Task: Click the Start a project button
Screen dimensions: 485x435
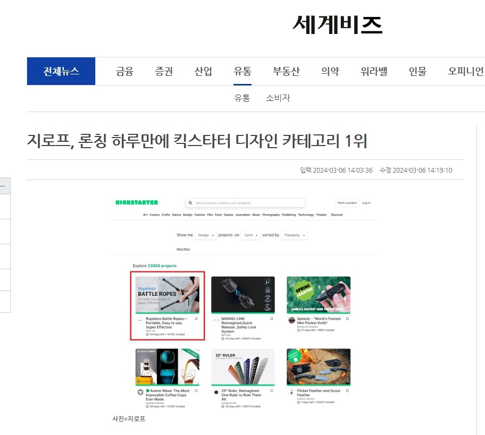Action: pos(347,203)
